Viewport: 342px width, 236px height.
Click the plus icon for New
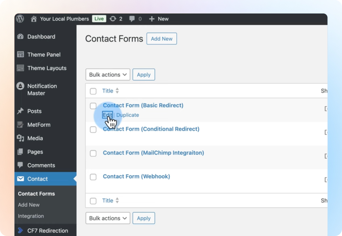(152, 19)
